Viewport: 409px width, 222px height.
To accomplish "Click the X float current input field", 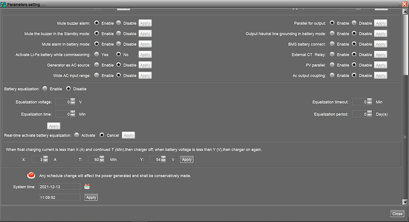I will (37, 159).
